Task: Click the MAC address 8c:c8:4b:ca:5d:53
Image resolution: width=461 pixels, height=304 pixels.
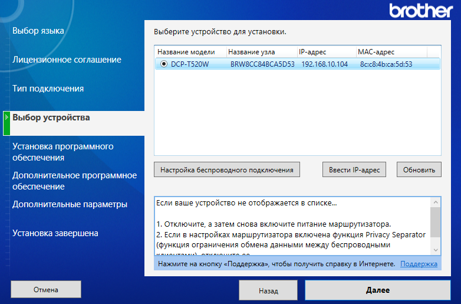Action: 386,64
